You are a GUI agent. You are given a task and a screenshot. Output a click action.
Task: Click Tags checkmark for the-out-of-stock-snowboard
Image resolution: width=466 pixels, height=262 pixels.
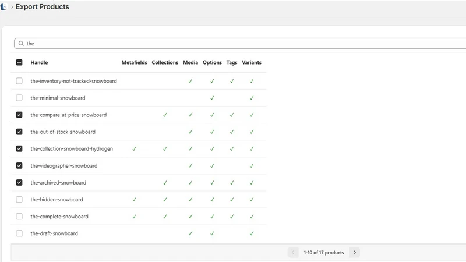[232, 132]
